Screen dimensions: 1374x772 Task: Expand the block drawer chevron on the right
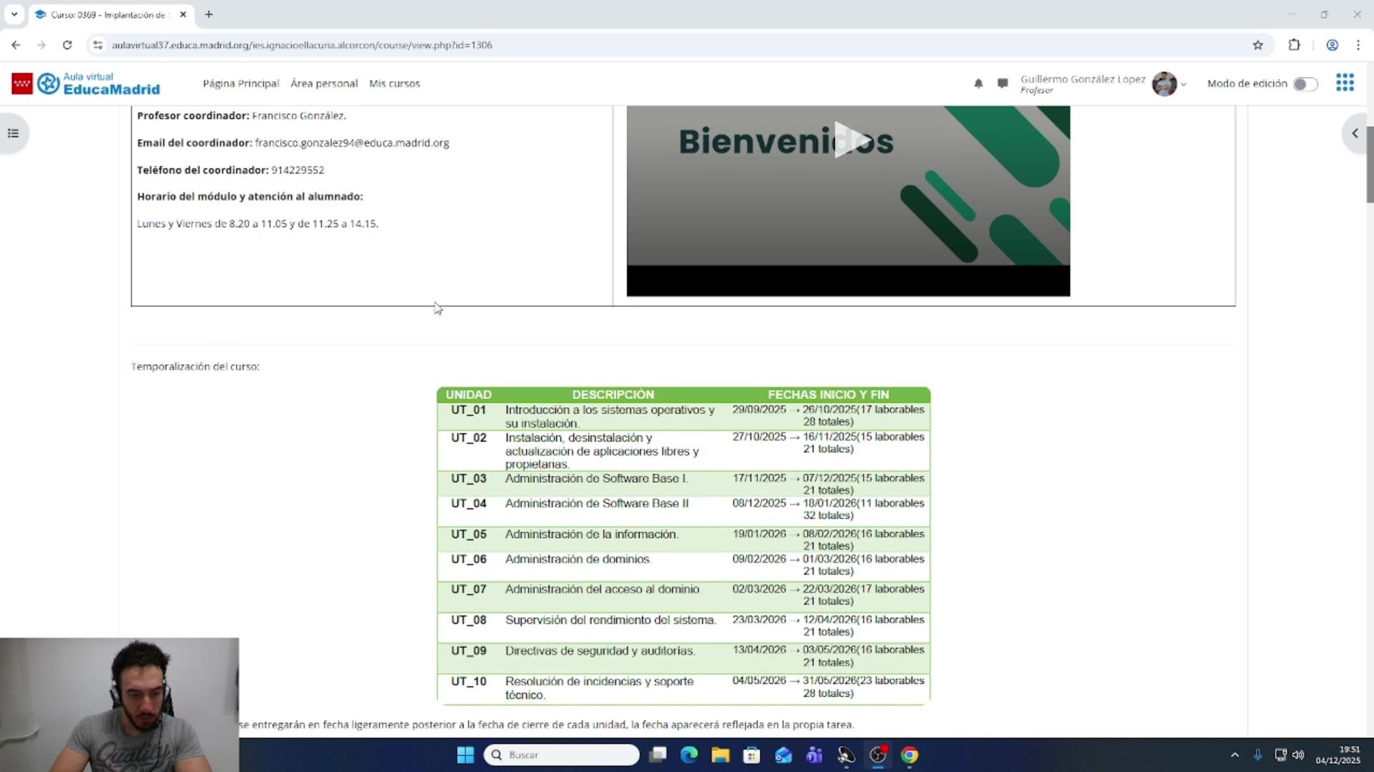(x=1355, y=133)
